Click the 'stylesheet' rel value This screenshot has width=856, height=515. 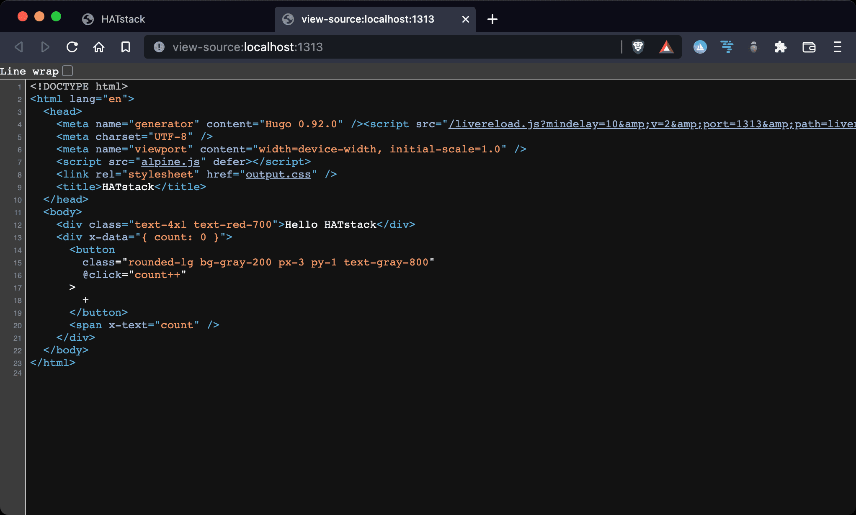click(160, 175)
